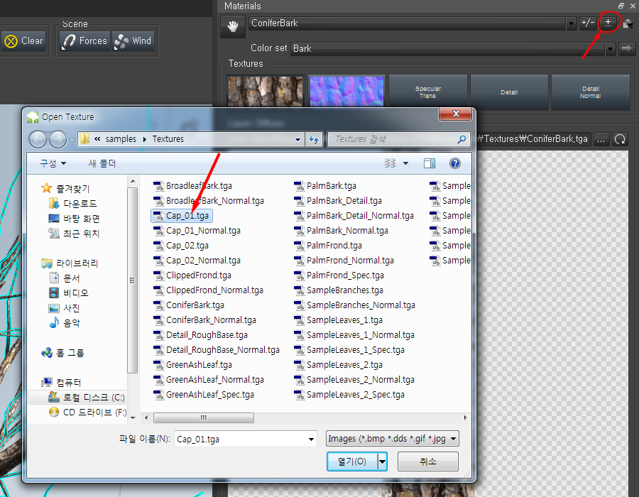Select file BroadleafBark_Normal.tga
639x497 pixels.
[x=209, y=201]
